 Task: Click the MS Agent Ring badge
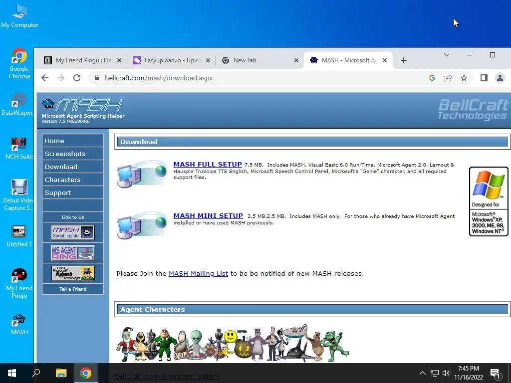(x=73, y=253)
